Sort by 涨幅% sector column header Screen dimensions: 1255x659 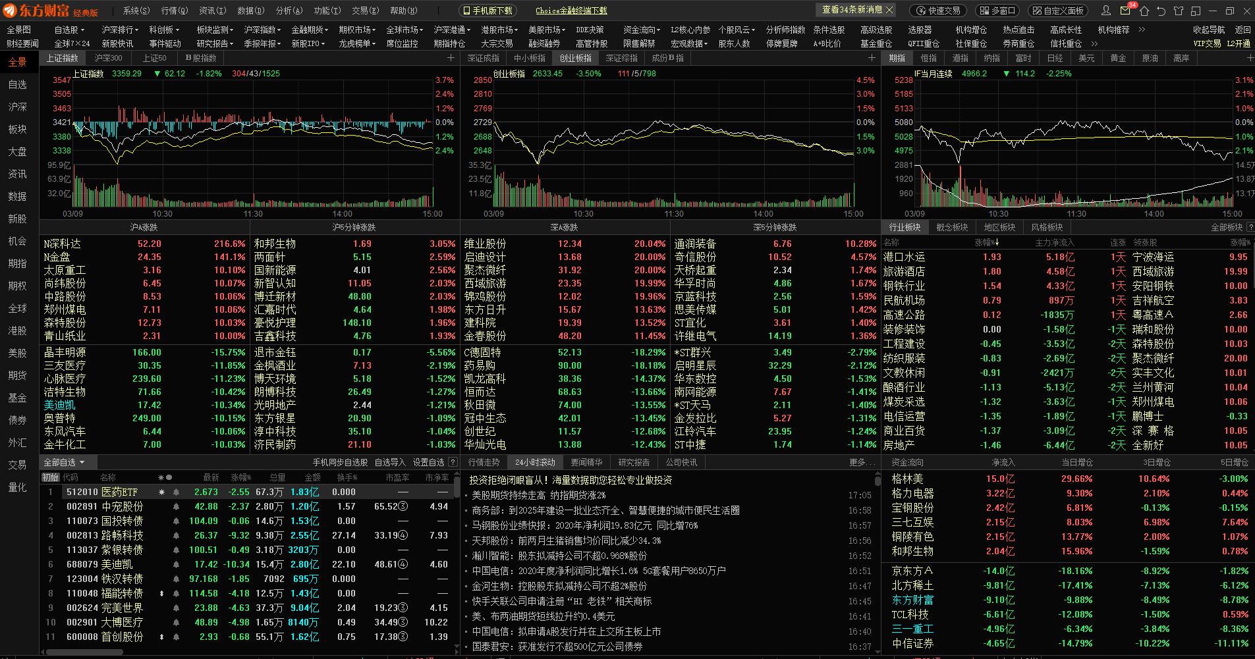pos(988,242)
